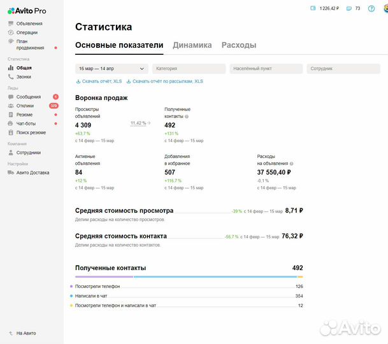
Task: Click the Операции sidebar icon
Action: pos(11,32)
